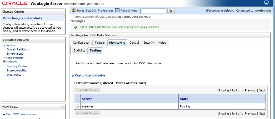Open the Help link
275x119 pixels.
[134, 11]
